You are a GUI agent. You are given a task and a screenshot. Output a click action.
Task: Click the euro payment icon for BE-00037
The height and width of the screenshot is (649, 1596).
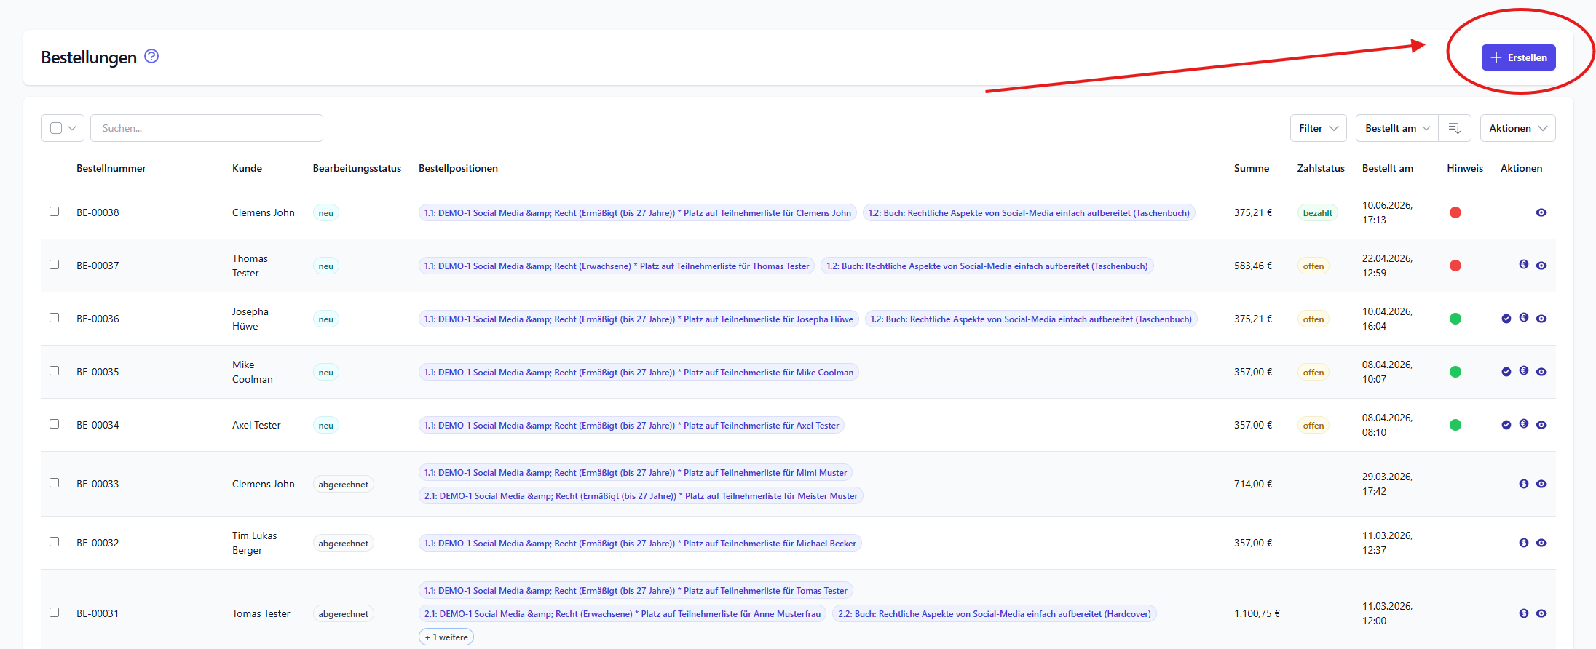coord(1523,264)
